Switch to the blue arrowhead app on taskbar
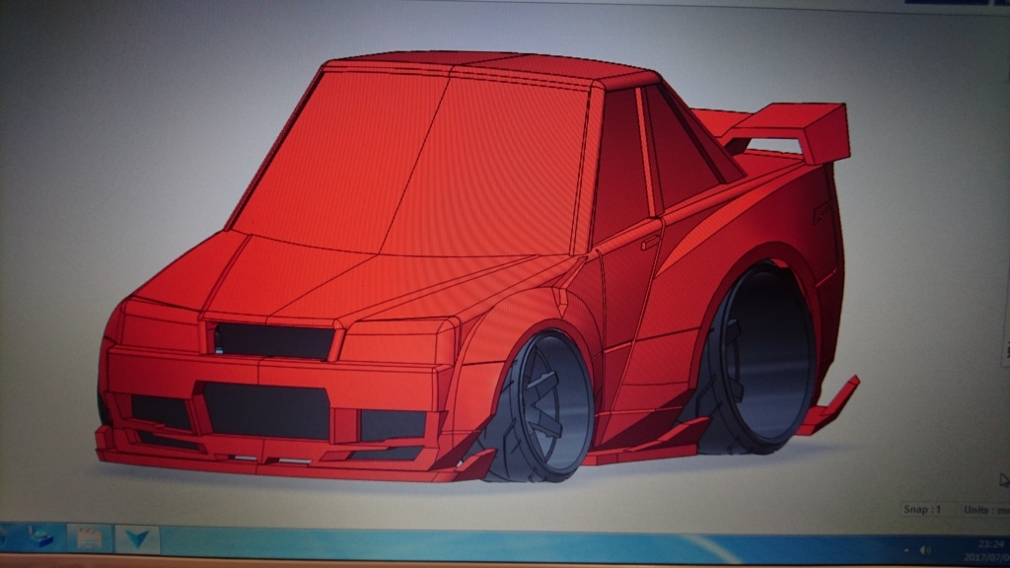This screenshot has width=1010, height=568. point(136,538)
